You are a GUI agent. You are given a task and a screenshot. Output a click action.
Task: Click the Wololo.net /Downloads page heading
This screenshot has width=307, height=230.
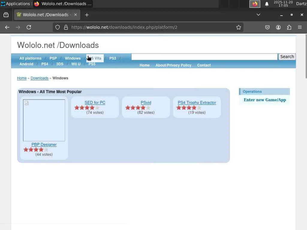58,45
